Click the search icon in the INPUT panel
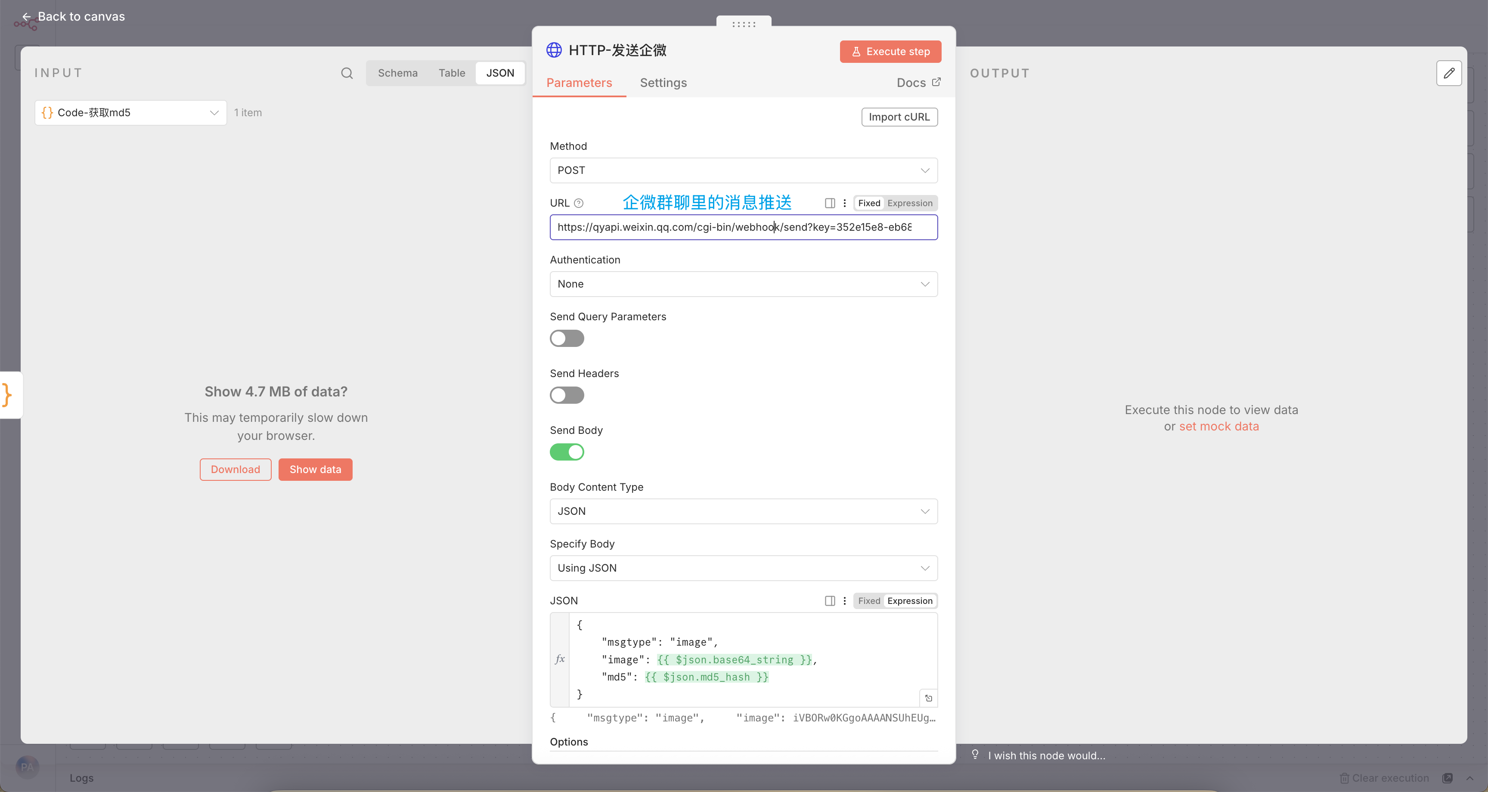The width and height of the screenshot is (1488, 792). tap(347, 73)
